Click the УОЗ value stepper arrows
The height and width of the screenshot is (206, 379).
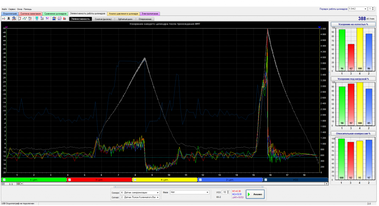click(x=228, y=192)
